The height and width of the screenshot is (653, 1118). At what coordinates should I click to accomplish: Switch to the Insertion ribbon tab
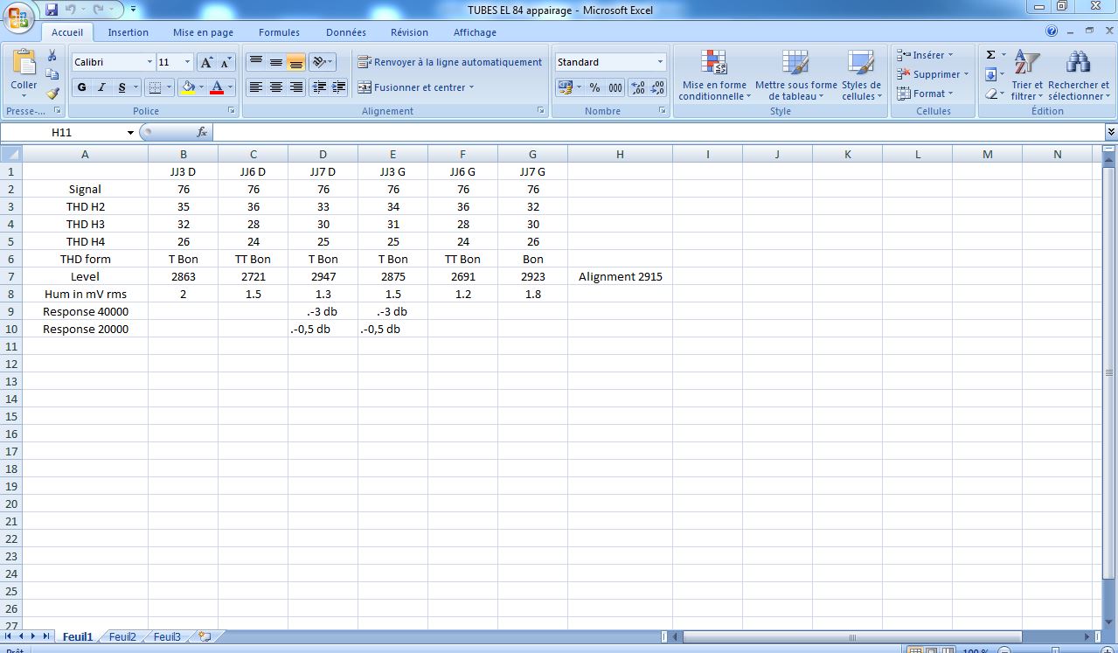click(x=128, y=32)
